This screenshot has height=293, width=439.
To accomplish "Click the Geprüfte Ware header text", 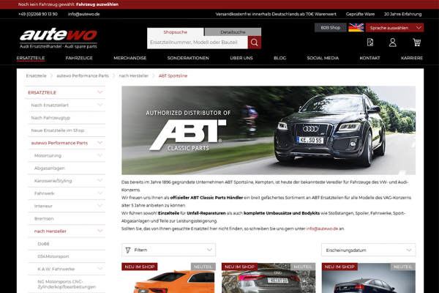I will coord(360,14).
